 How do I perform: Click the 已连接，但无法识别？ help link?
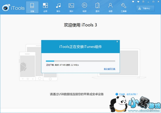tap(128, 94)
